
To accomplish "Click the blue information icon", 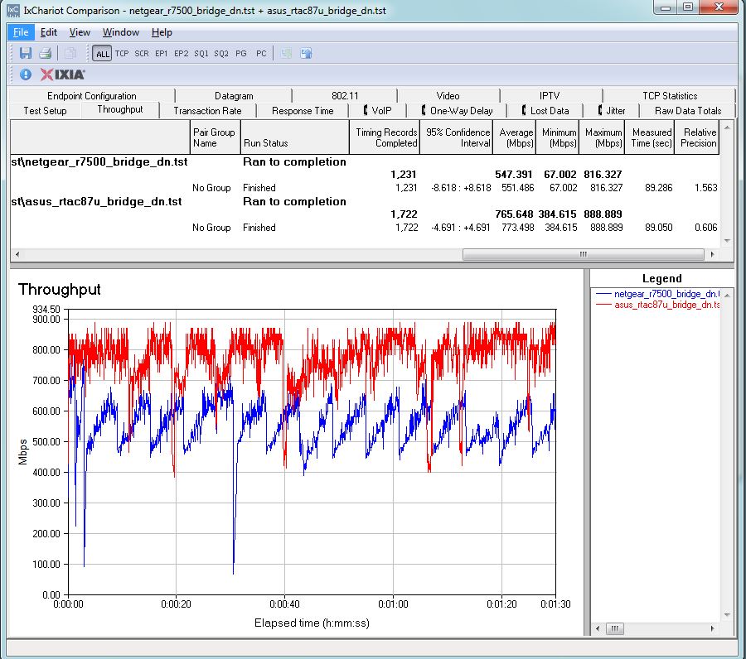I will point(26,75).
